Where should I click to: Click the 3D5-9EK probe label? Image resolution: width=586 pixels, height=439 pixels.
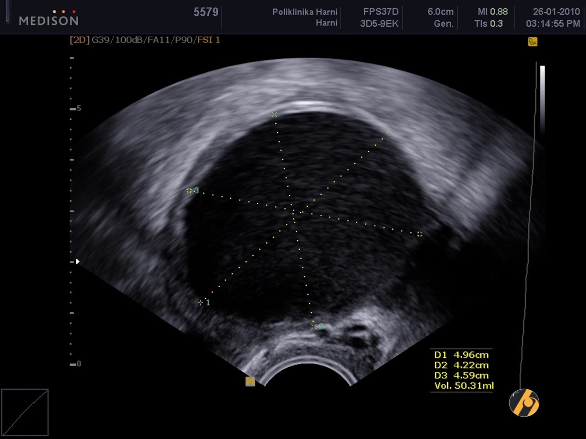pos(379,24)
